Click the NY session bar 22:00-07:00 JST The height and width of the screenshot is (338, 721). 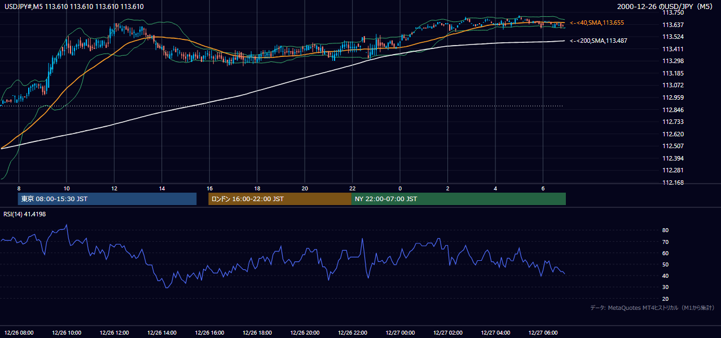[459, 199]
